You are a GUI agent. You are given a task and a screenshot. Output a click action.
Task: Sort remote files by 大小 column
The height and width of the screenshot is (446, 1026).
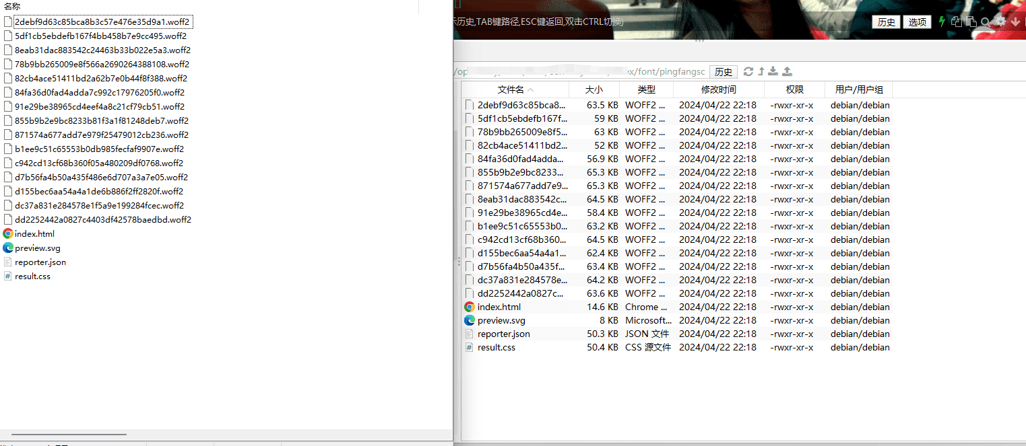coord(594,89)
